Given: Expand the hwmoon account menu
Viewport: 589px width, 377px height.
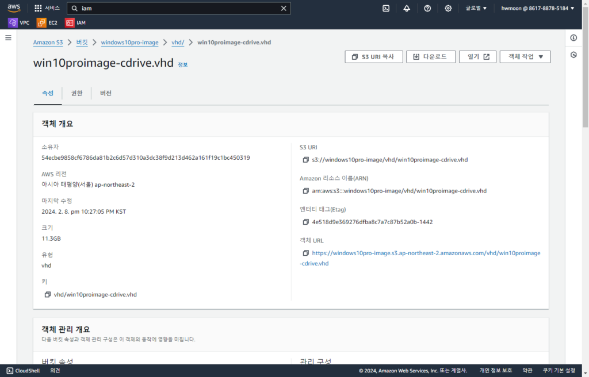Looking at the screenshot, I should (538, 8).
